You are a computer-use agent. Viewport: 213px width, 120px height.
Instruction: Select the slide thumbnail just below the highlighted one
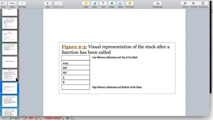pos(10,101)
